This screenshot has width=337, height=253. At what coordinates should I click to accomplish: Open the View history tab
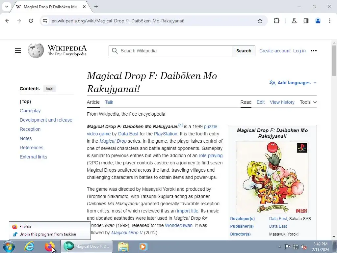pos(282,102)
